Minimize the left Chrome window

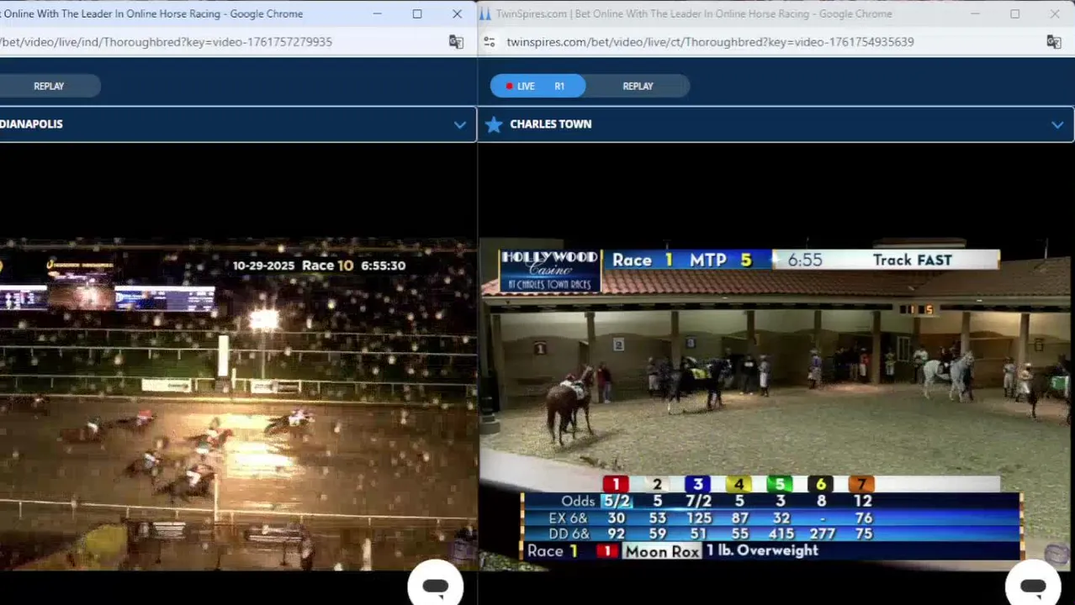(x=377, y=13)
